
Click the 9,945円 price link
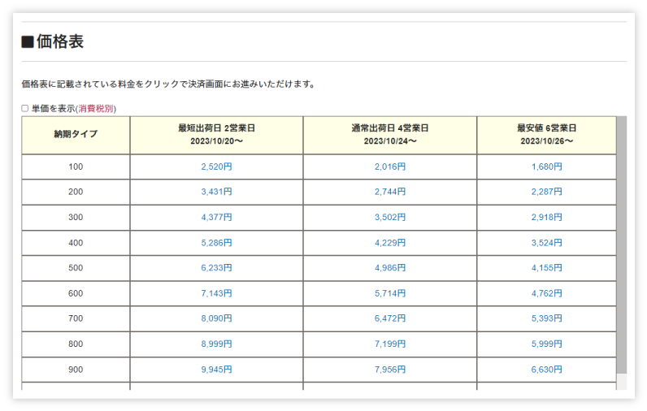[217, 370]
